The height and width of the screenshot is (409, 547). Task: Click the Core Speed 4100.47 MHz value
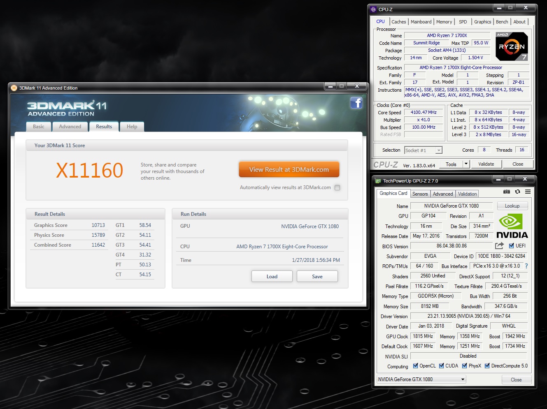click(424, 112)
